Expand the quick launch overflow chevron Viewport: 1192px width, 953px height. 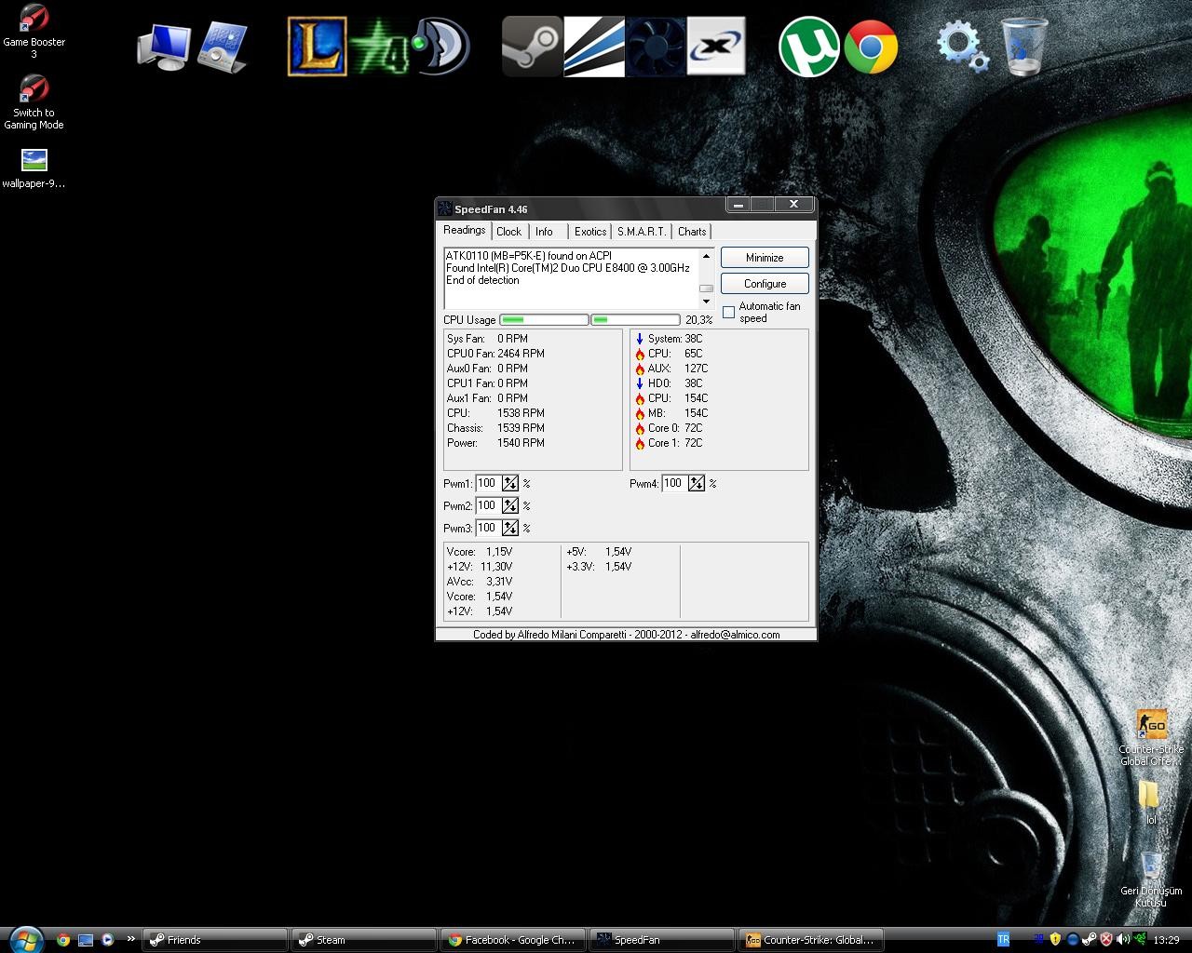pyautogui.click(x=130, y=939)
